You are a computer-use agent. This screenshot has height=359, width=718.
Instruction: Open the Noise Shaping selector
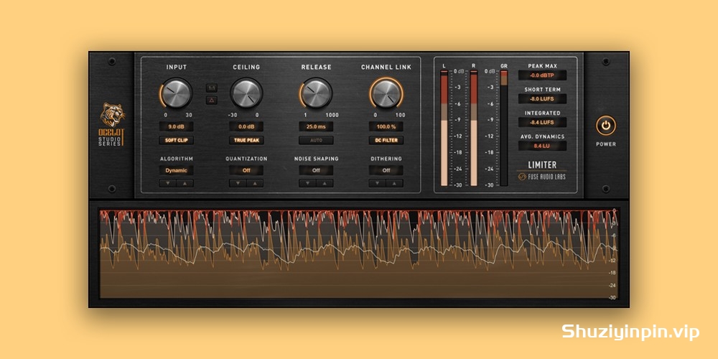point(316,170)
